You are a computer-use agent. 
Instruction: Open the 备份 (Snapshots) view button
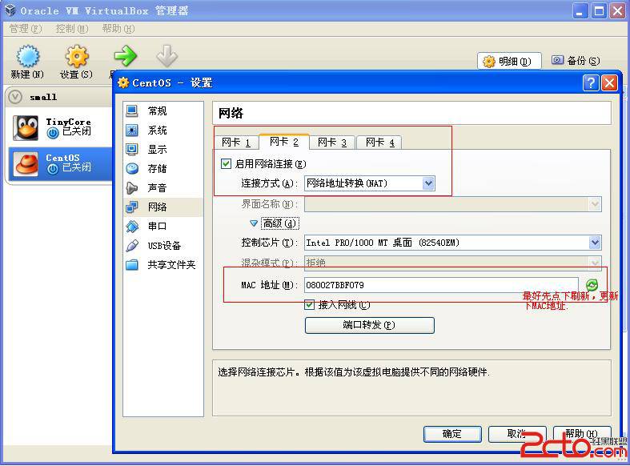pos(576,61)
